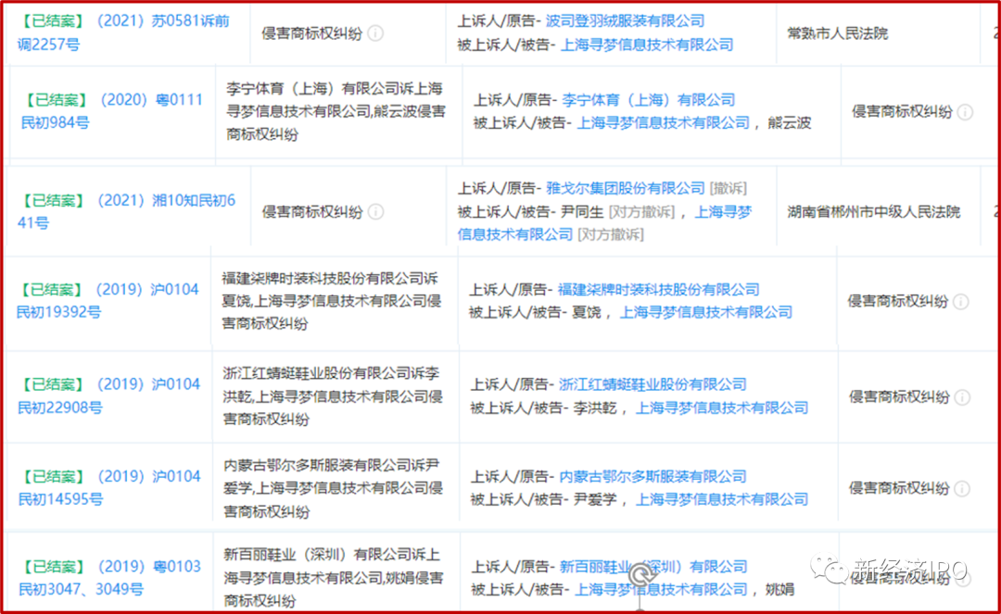Click defendant name 姚娟
Viewport: 1001px width, 614px height.
tap(779, 590)
